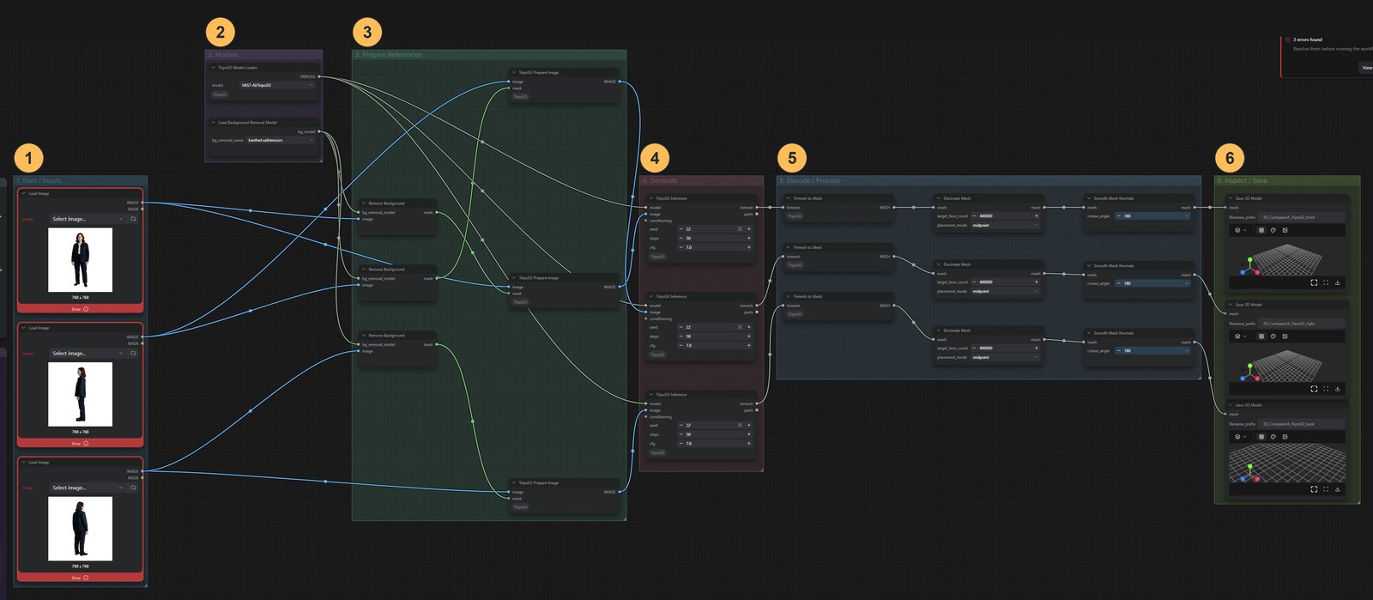Screen dimensions: 1373x600
Task: Click fit-to-view icon in A_TripoSG_front viewer
Action: (x=1314, y=282)
